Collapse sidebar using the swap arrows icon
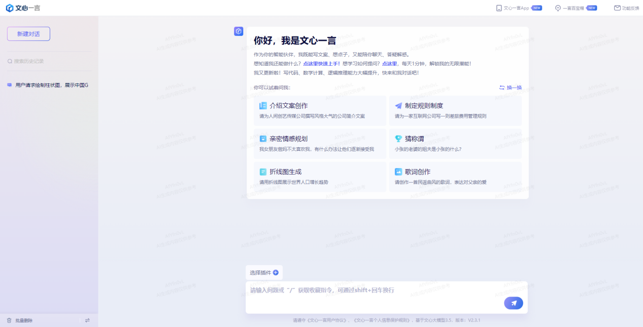Viewport: 643px width, 327px height. click(x=87, y=320)
